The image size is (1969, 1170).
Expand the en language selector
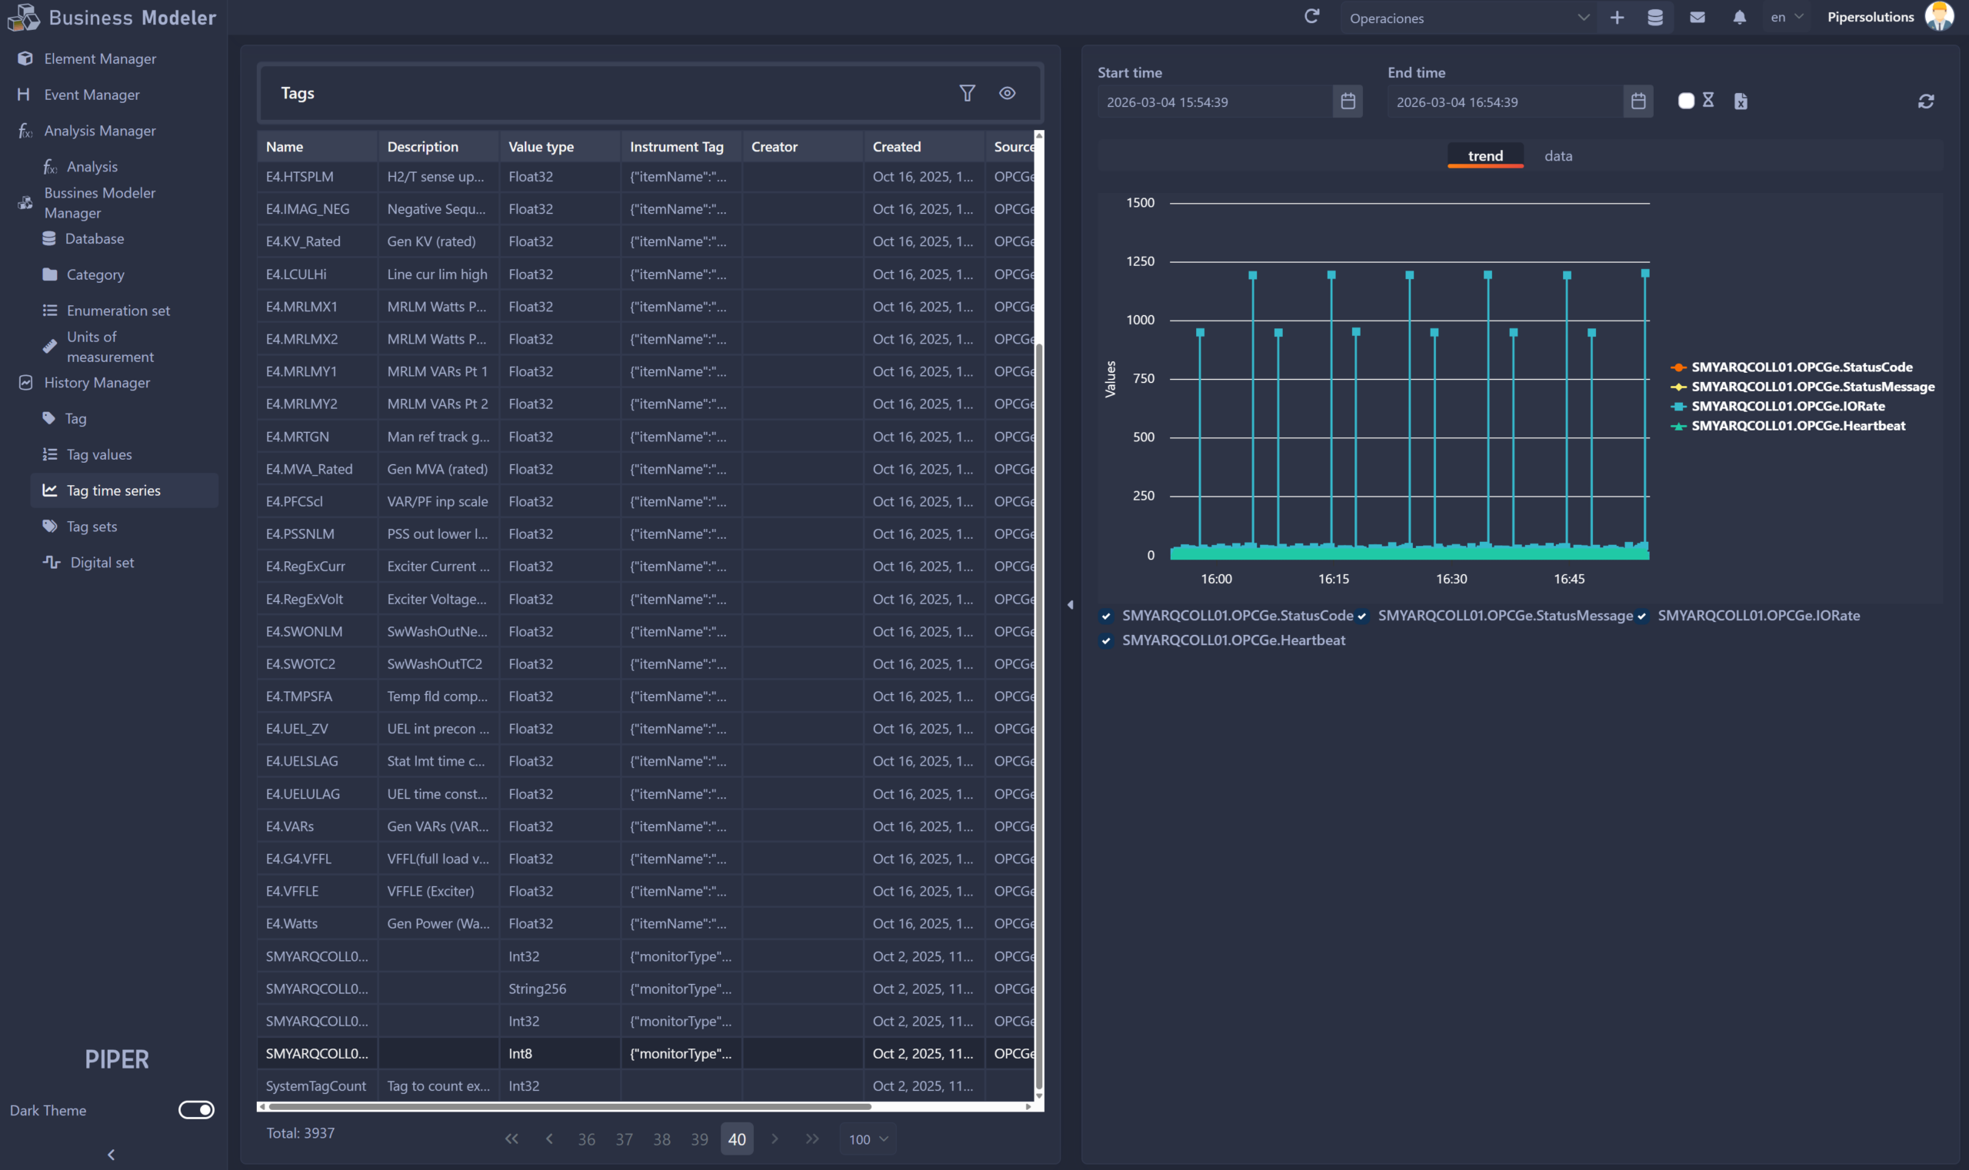tap(1786, 18)
